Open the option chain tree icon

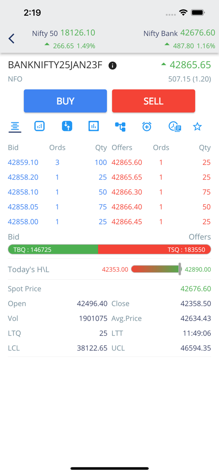(120, 127)
